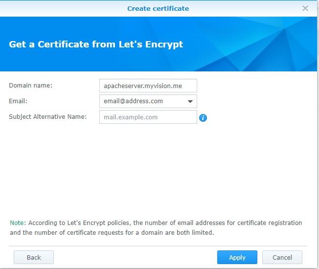
Task: Cancel the certificate creation
Action: (282, 257)
